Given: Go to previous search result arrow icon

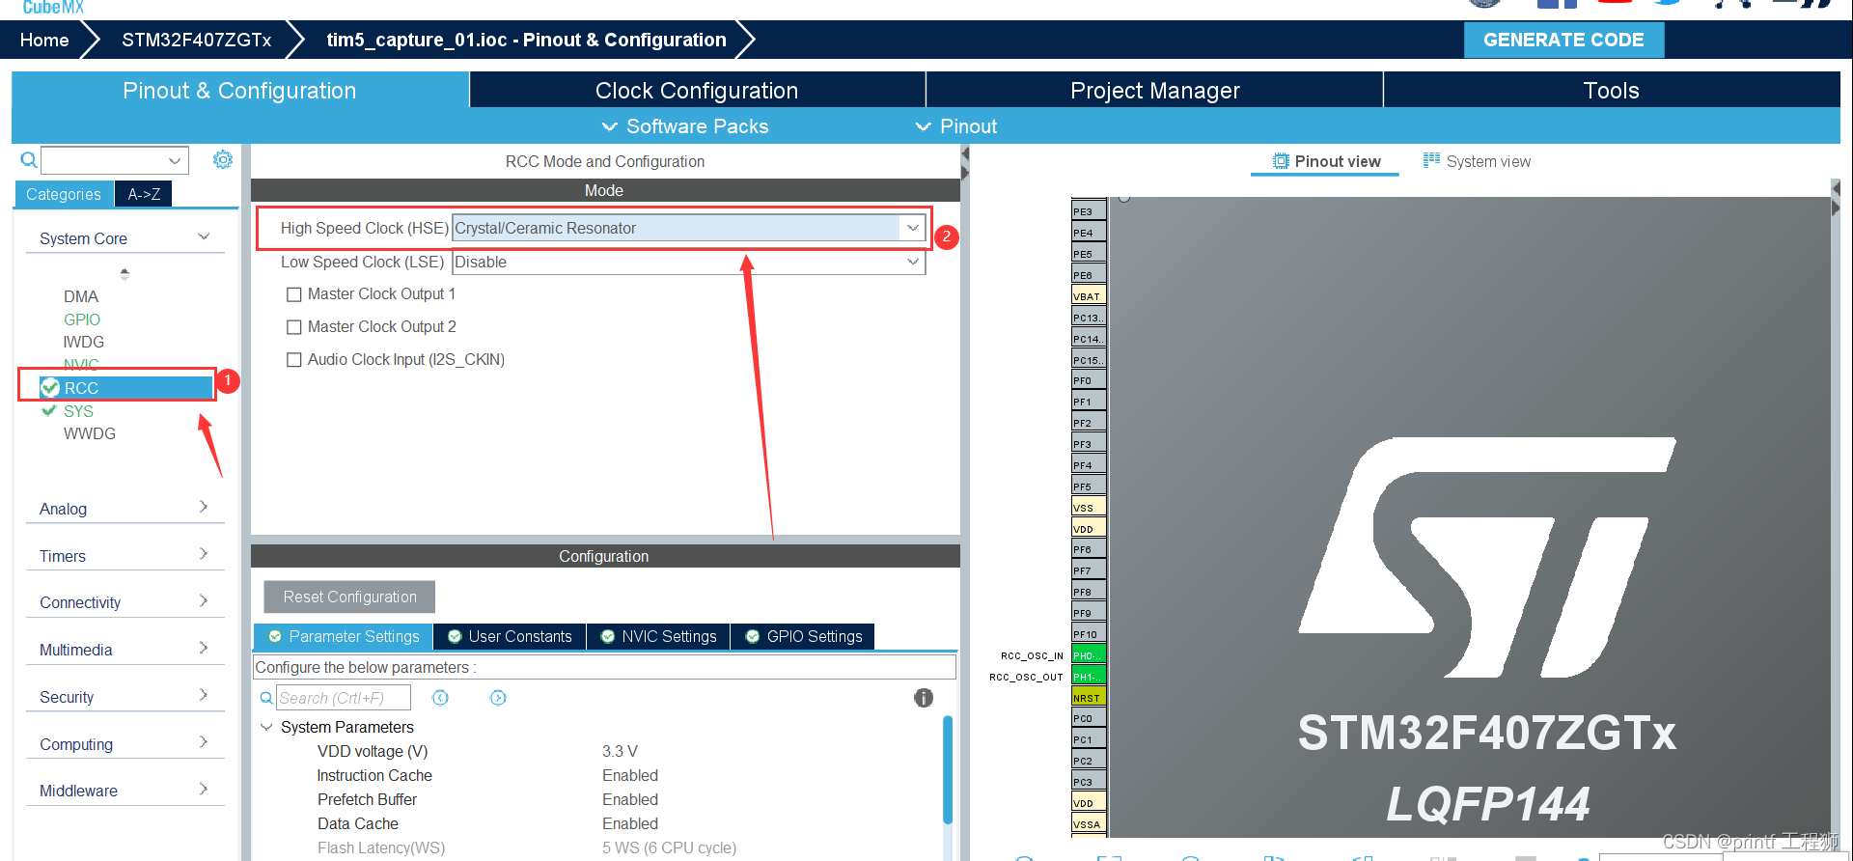Looking at the screenshot, I should point(440,698).
